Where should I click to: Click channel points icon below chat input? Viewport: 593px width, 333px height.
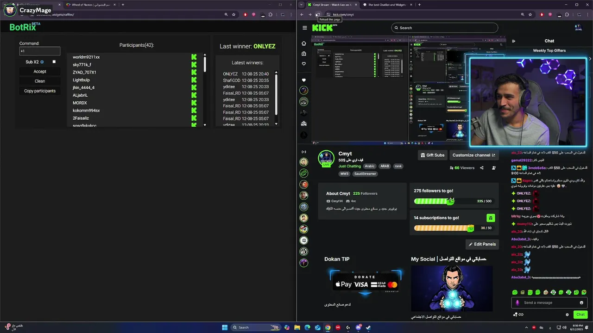(515, 314)
